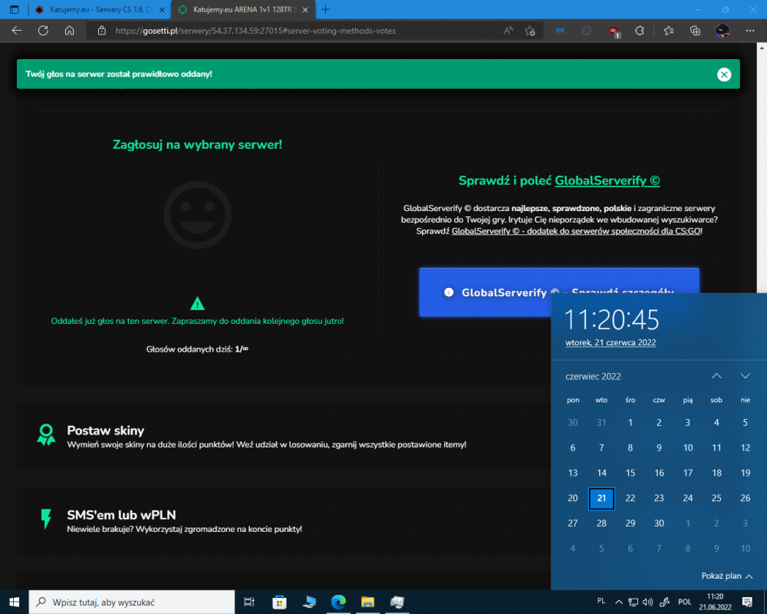Screen dimensions: 767x614
Task: Click the page's vertical scrollbar up arrow
Action: pyautogui.click(x=762, y=48)
